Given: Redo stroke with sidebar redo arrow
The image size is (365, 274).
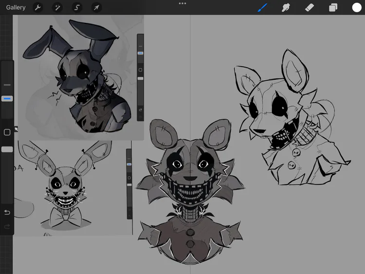Looking at the screenshot, I should coord(7,226).
